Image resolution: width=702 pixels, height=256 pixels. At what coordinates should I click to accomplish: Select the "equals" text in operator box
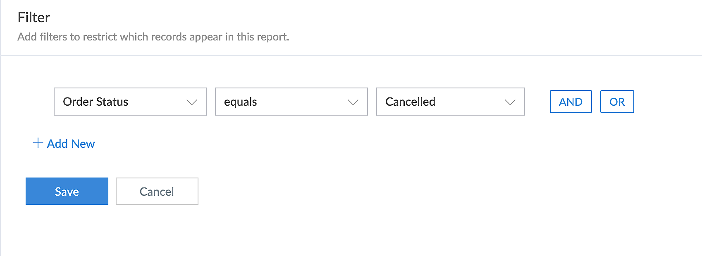point(240,102)
